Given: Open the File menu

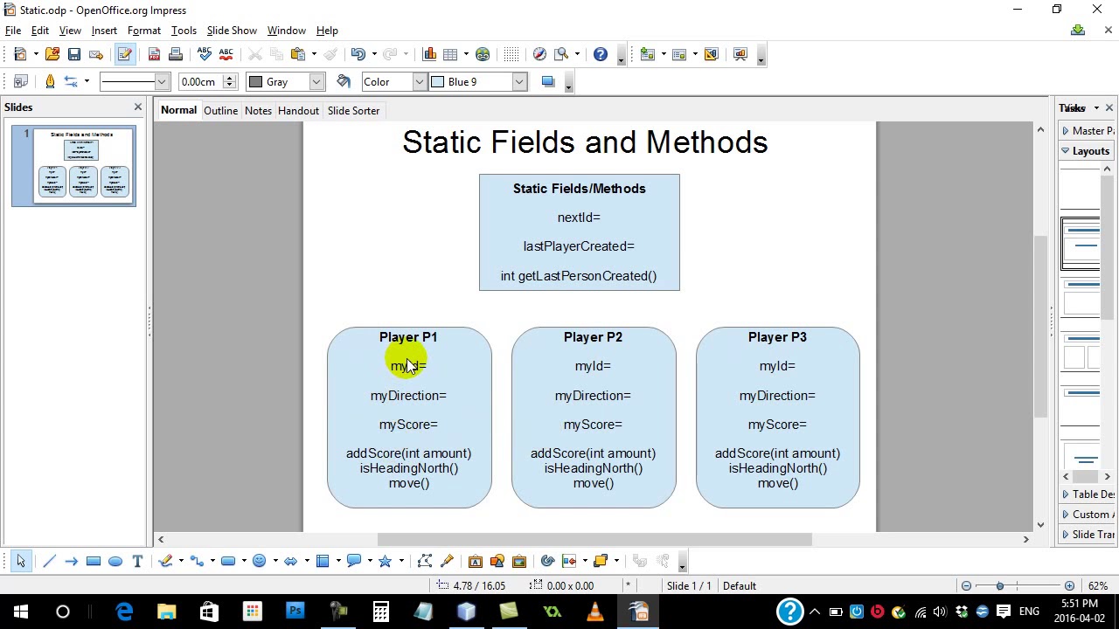Looking at the screenshot, I should pos(13,31).
